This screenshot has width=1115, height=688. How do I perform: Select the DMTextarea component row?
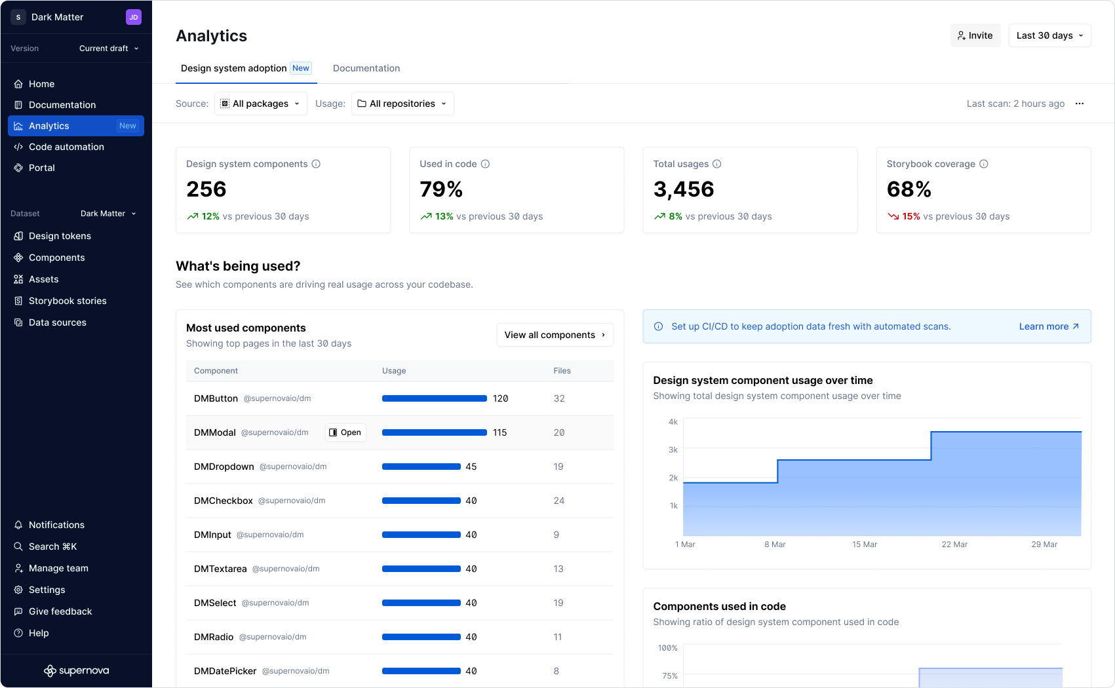(x=400, y=569)
